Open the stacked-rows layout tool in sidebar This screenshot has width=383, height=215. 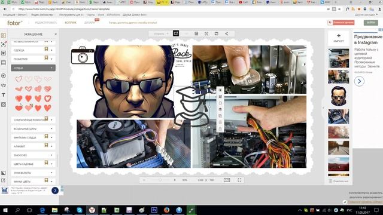pyautogui.click(x=4, y=63)
